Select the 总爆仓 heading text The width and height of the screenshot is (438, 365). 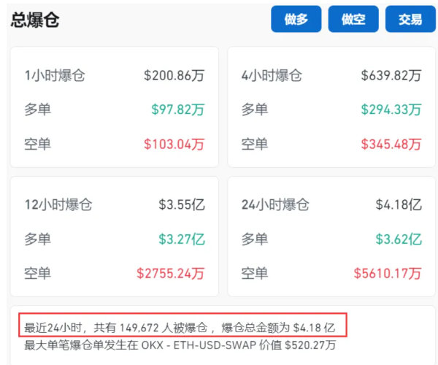[x=35, y=20]
